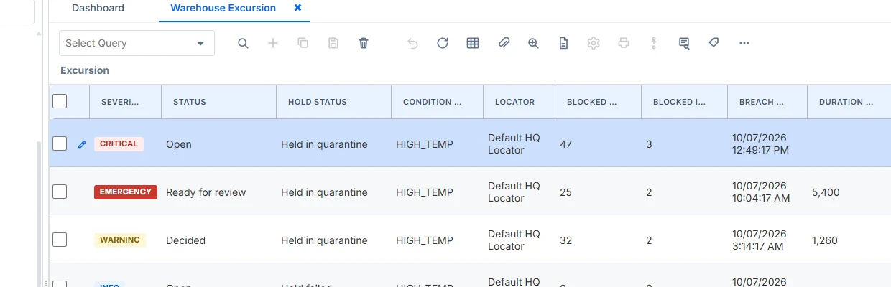
Task: Check the EMERGENCY row checkbox
Action: [60, 192]
